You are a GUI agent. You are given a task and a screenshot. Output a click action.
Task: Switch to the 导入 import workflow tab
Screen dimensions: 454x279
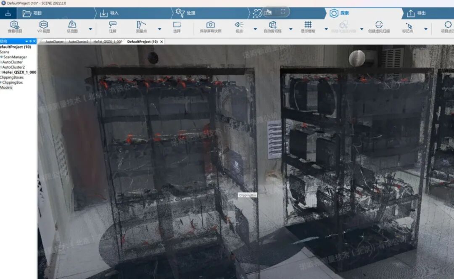pos(109,13)
